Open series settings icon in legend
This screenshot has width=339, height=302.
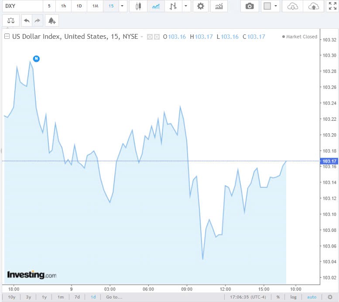pos(157,37)
